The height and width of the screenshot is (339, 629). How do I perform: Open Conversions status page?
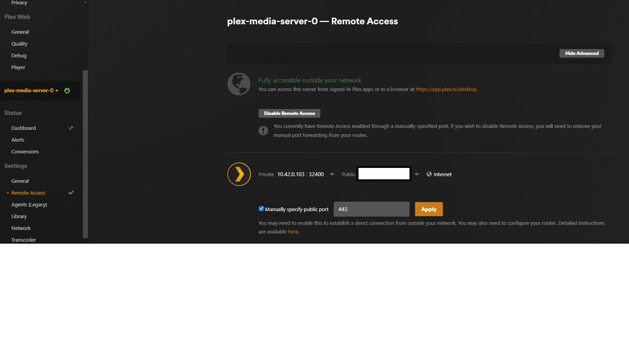point(25,152)
